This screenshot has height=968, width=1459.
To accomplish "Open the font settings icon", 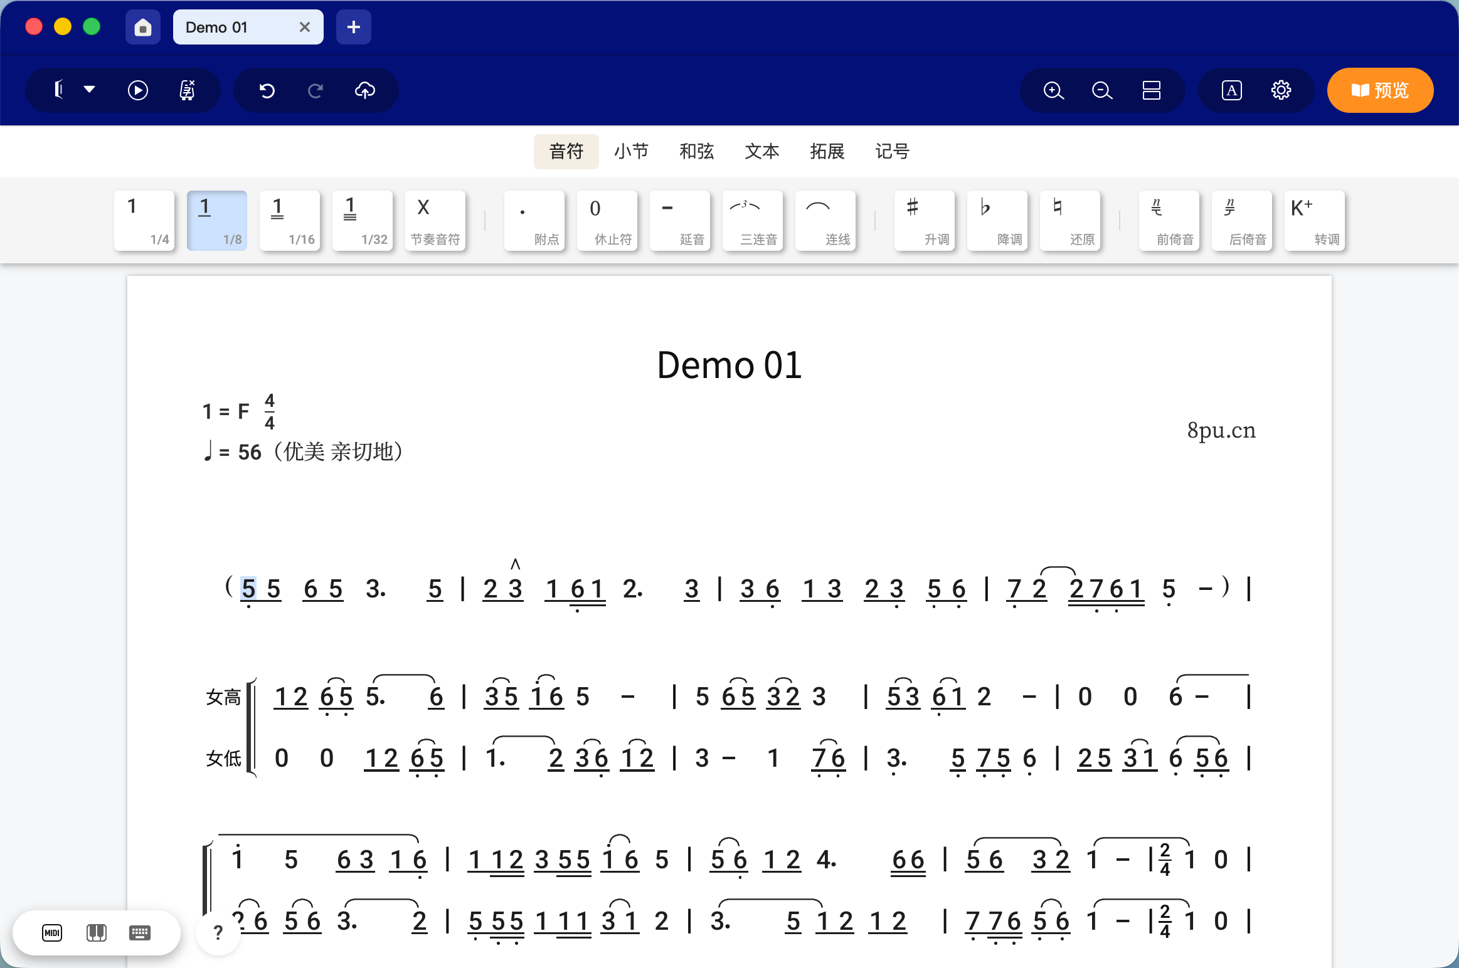I will click(x=1232, y=90).
